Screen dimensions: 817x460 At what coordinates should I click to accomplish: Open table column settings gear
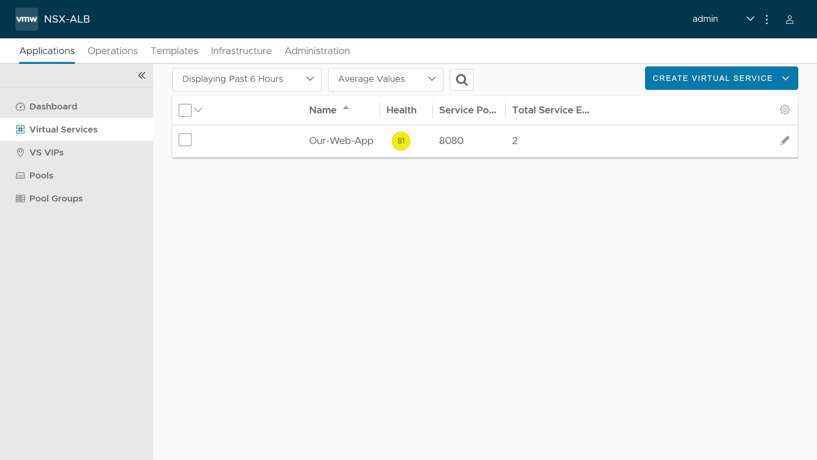point(785,110)
